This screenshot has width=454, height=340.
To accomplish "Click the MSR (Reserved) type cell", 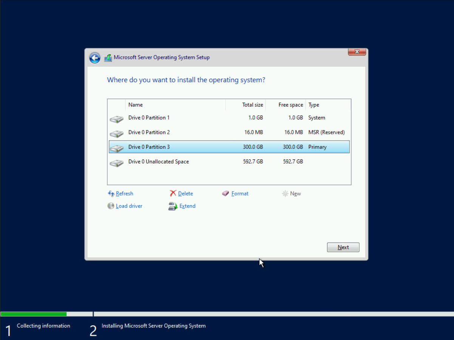I will coord(326,132).
